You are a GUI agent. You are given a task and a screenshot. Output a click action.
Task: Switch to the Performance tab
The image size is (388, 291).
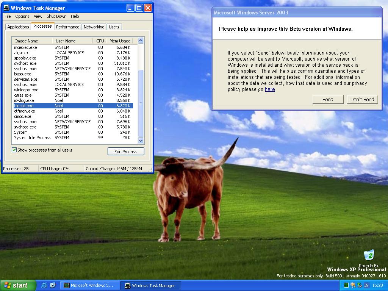click(x=67, y=27)
